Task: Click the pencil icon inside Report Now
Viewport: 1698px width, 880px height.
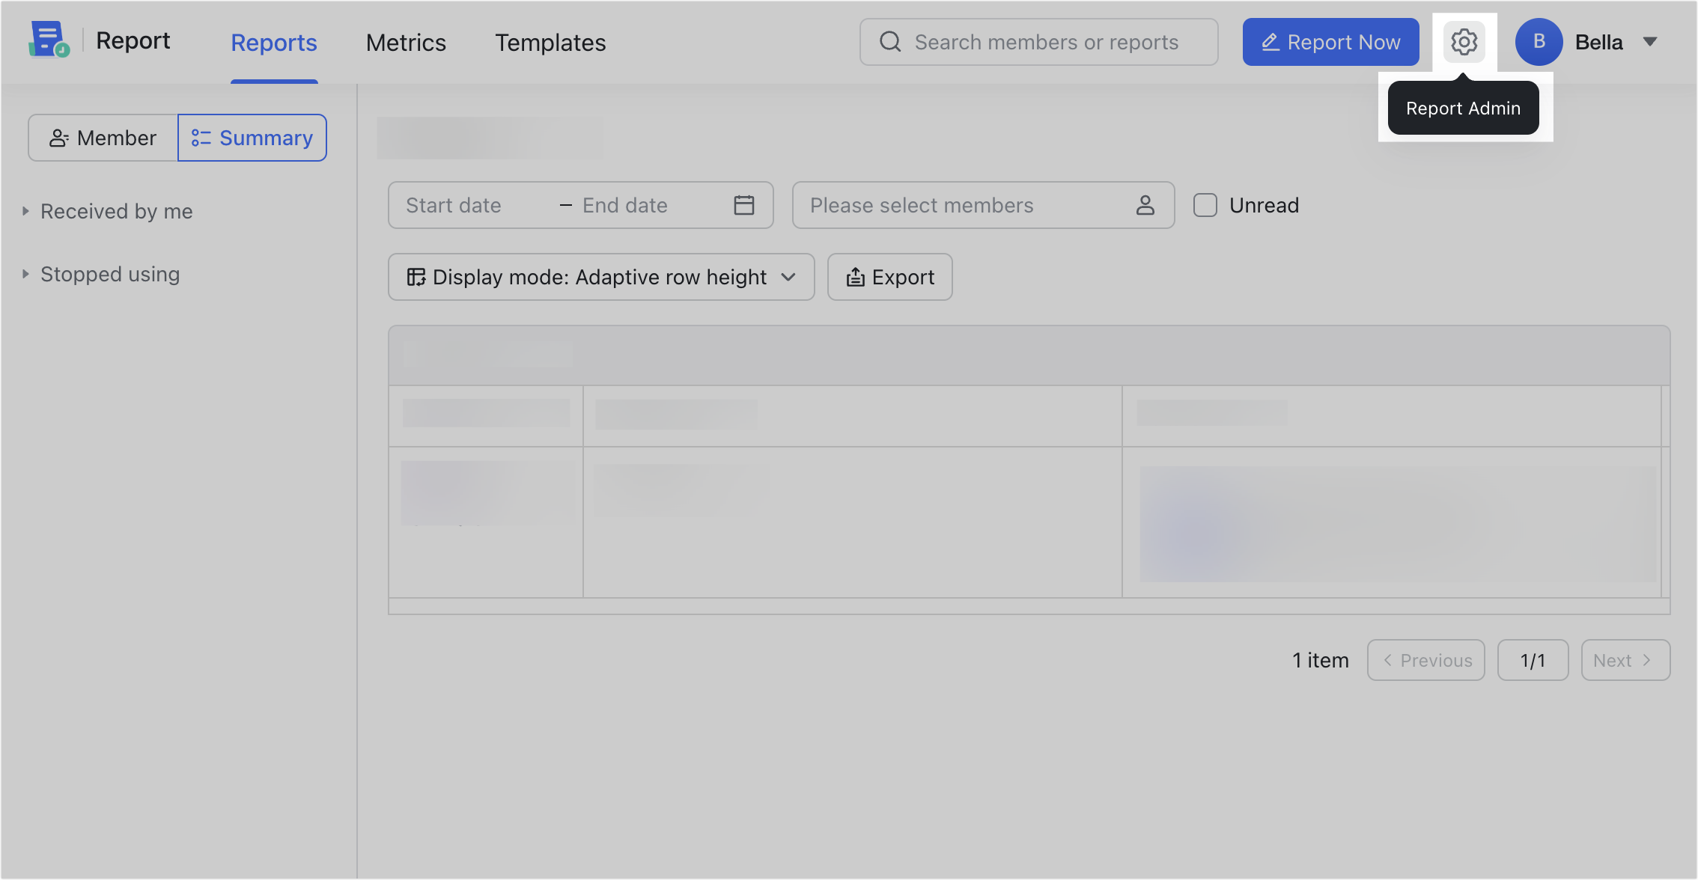Action: (x=1271, y=42)
